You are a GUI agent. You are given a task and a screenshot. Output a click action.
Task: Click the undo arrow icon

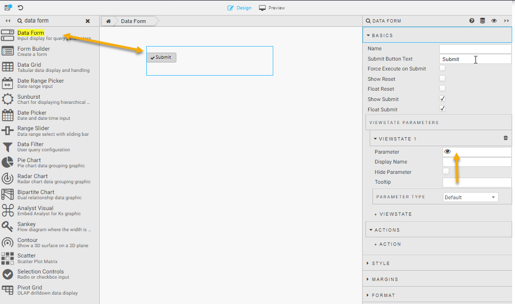click(20, 8)
